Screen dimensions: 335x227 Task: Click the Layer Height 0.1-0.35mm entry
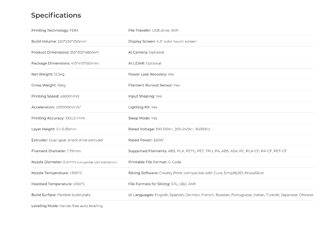(x=54, y=129)
